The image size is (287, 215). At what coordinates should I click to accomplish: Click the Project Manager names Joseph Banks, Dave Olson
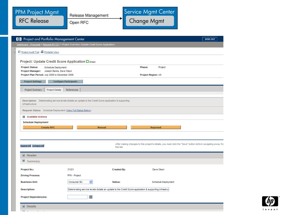click(x=58, y=71)
